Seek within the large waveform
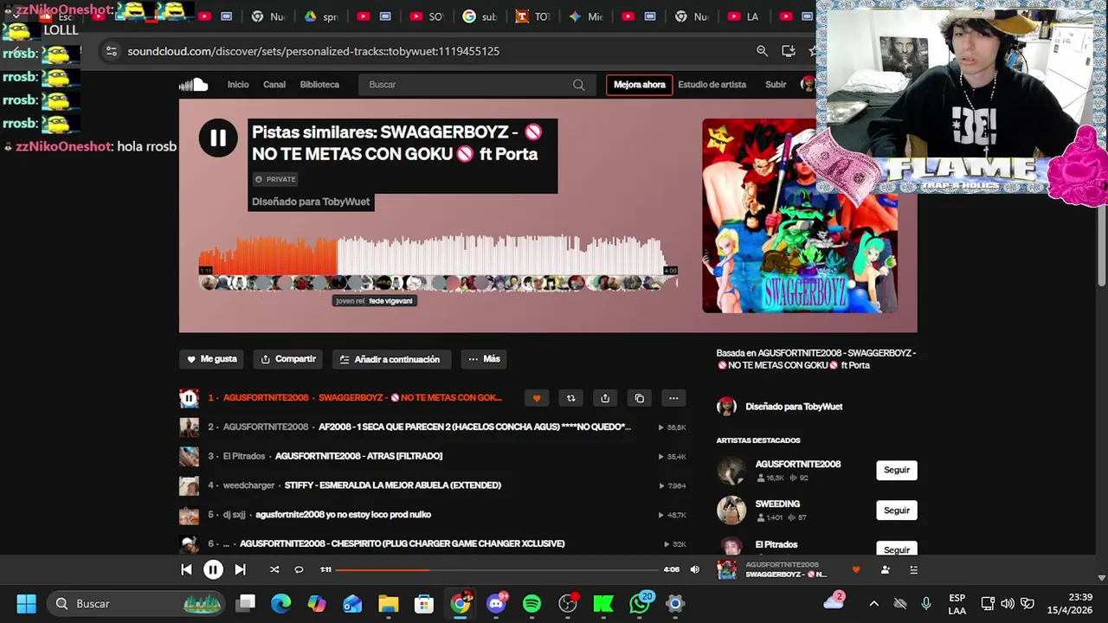This screenshot has height=623, width=1108. [437, 255]
